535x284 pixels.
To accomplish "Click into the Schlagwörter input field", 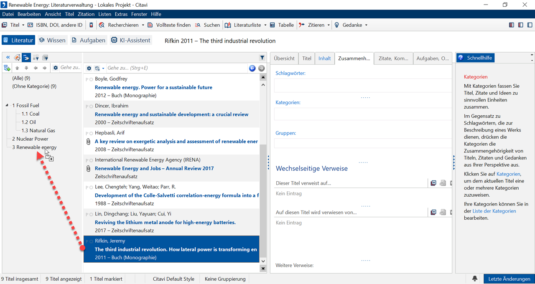I will pos(362,86).
